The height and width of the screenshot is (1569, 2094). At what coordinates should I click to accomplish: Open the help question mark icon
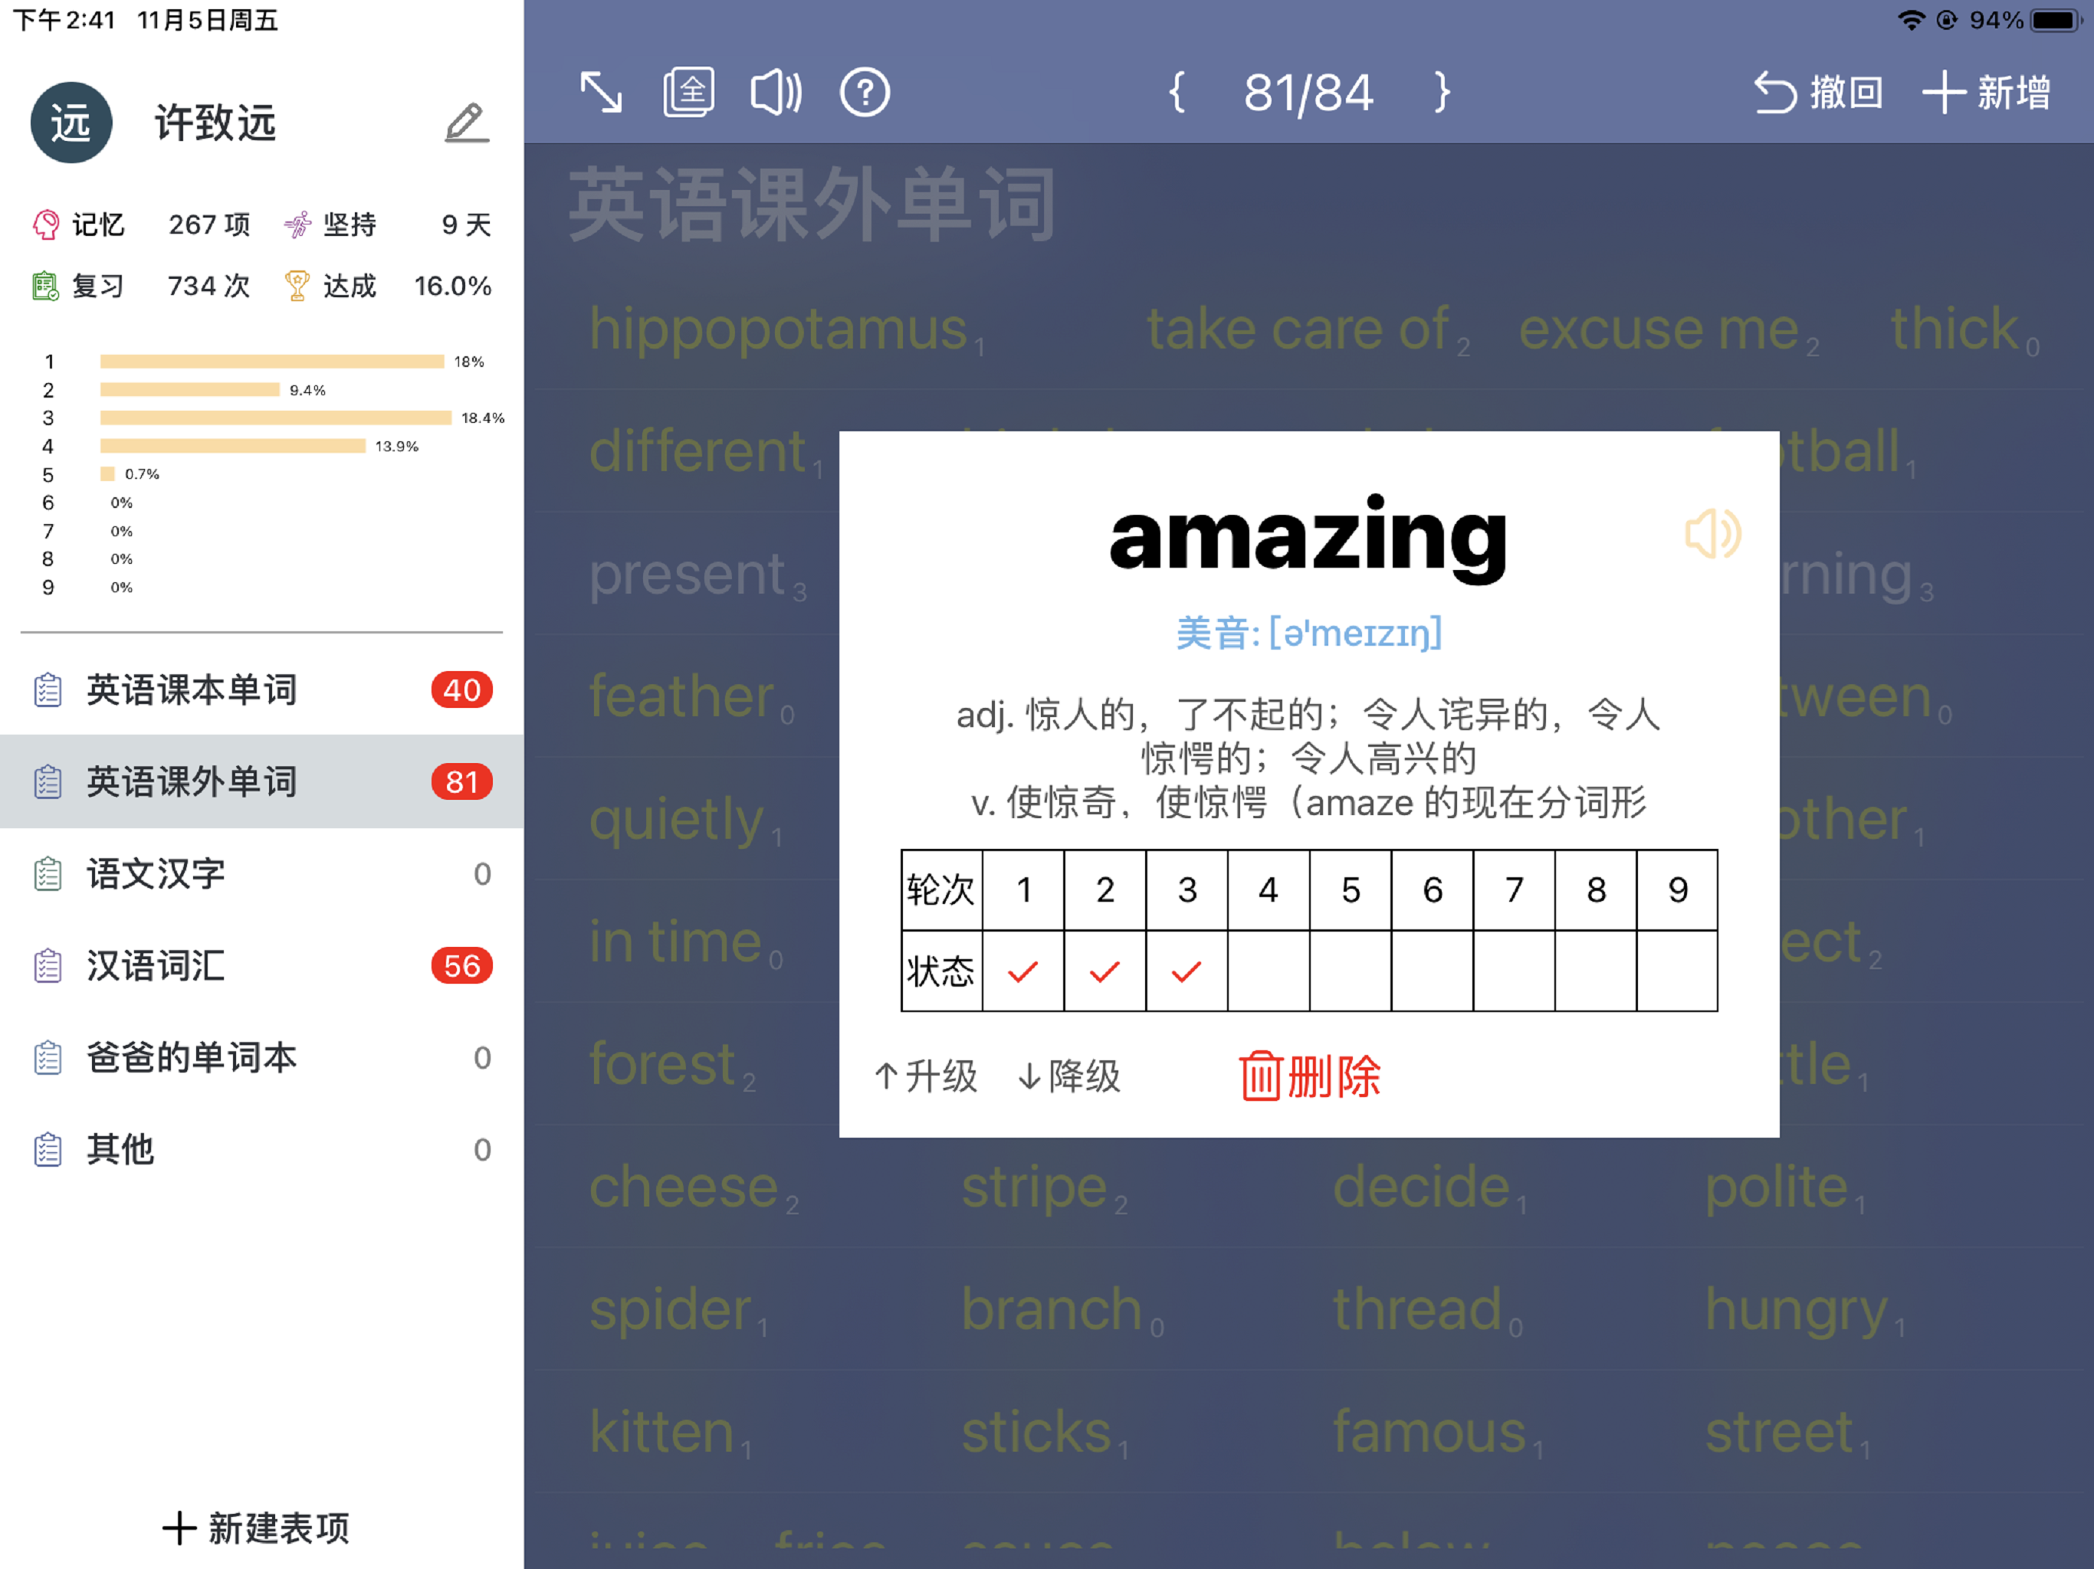[x=865, y=93]
